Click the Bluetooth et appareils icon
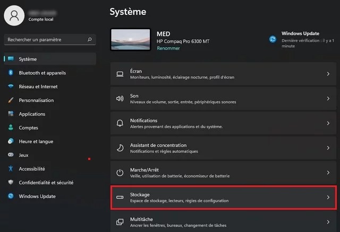 tap(11, 73)
